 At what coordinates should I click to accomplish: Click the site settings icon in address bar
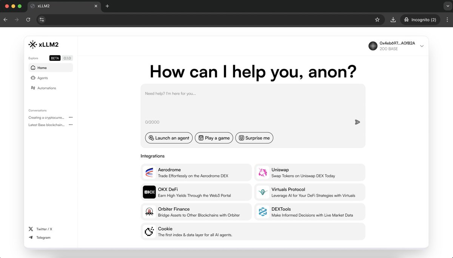coord(42,20)
